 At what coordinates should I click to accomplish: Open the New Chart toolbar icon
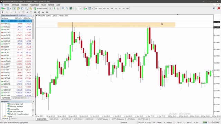2,8
